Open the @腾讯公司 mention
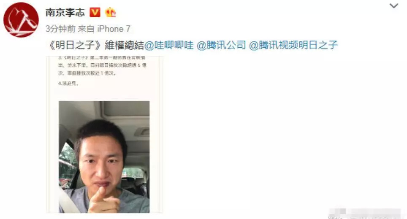Image resolution: width=407 pixels, height=219 pixels. (x=221, y=45)
